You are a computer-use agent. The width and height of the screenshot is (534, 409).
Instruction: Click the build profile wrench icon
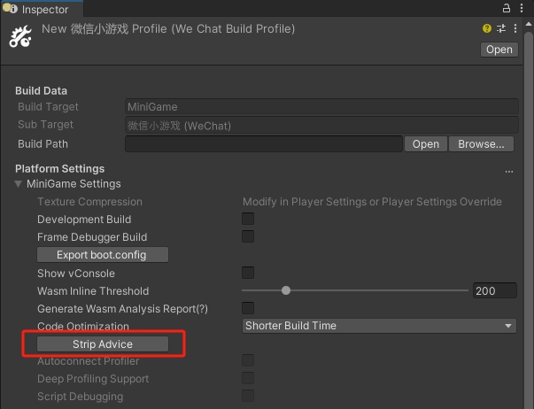(20, 37)
